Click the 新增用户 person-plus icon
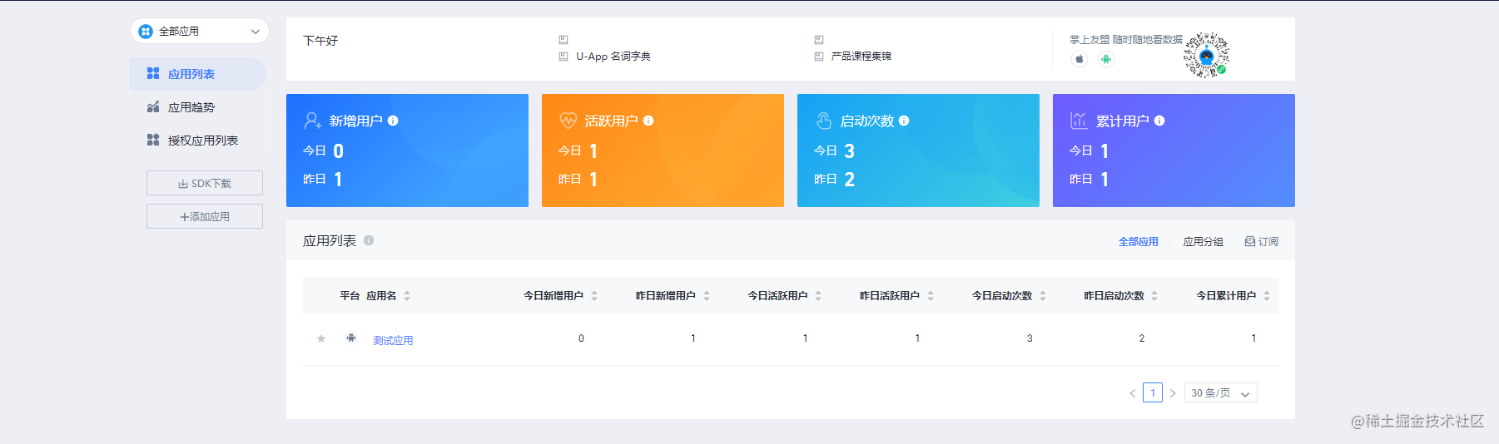Viewport: 1499px width, 444px height. pos(313,121)
